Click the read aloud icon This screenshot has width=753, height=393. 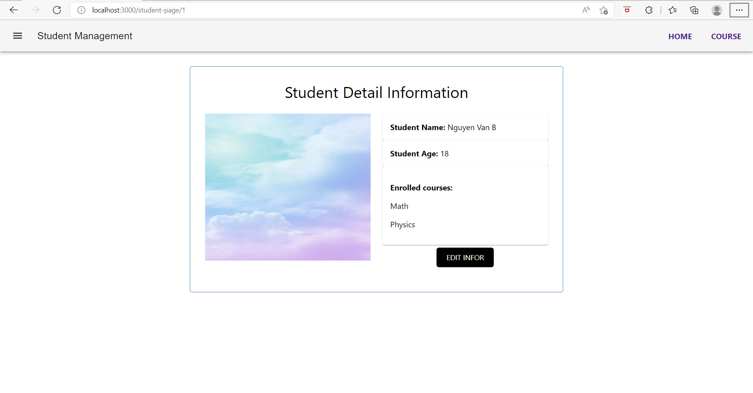(x=586, y=10)
